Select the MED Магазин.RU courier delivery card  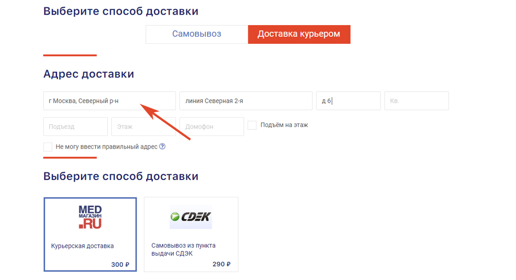[90, 234]
